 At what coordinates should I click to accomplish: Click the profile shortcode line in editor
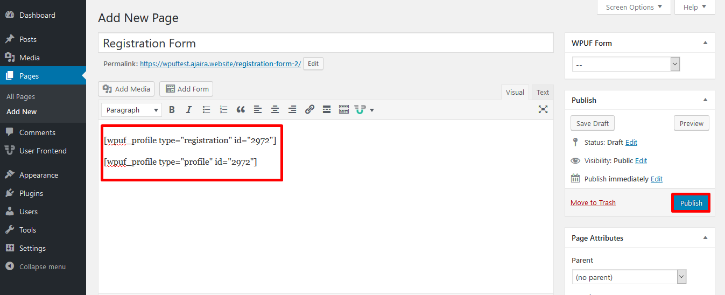tap(180, 161)
